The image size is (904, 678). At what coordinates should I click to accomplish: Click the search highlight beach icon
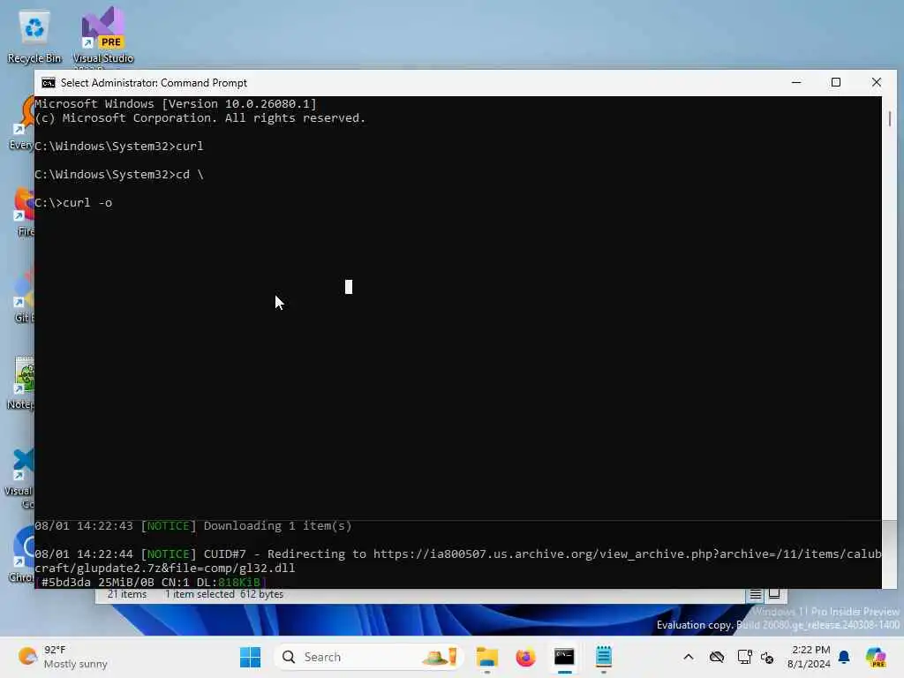coord(440,657)
